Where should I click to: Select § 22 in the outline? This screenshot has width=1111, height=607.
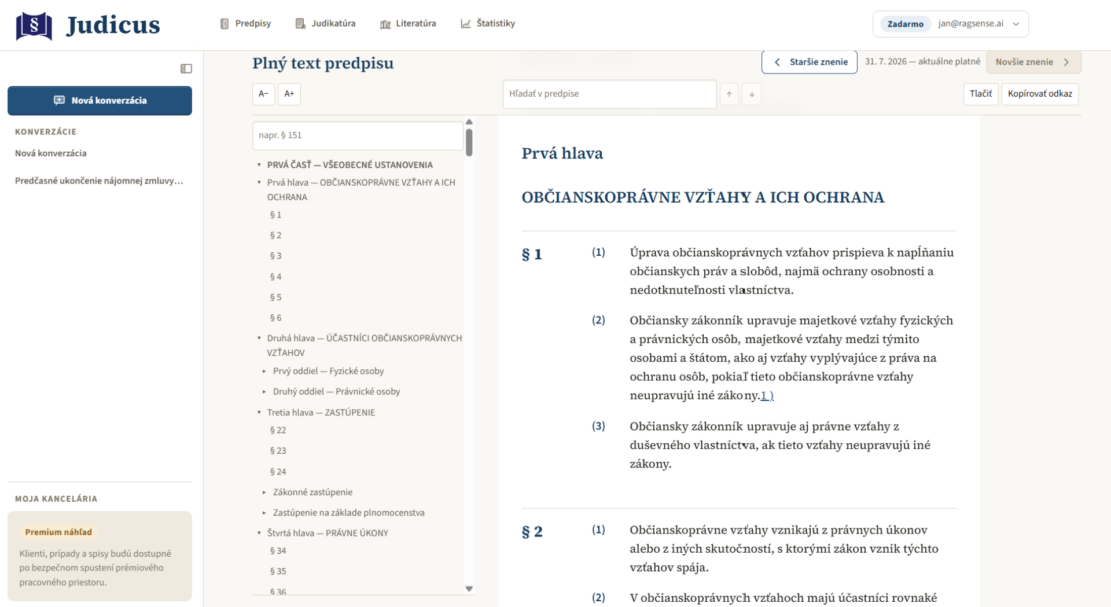coord(278,430)
